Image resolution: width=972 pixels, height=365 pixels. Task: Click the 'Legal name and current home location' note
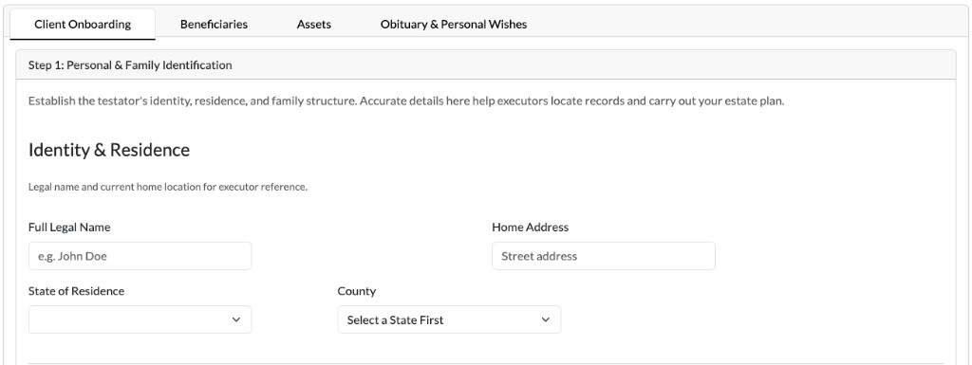(x=168, y=187)
